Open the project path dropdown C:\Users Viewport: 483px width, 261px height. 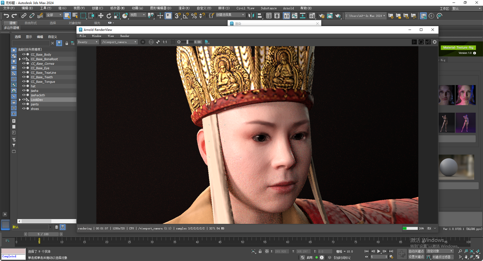pos(365,15)
